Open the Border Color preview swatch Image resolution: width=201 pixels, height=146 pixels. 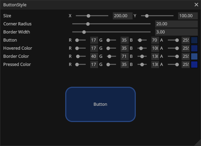194,56
